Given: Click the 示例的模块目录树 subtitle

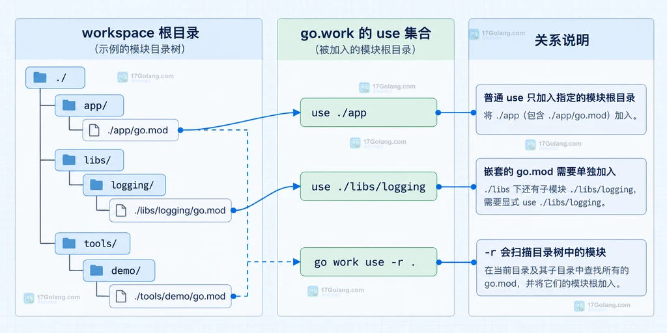Looking at the screenshot, I should [x=141, y=49].
